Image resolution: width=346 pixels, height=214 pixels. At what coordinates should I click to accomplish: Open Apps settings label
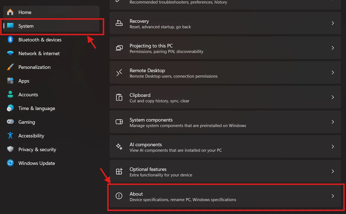24,81
